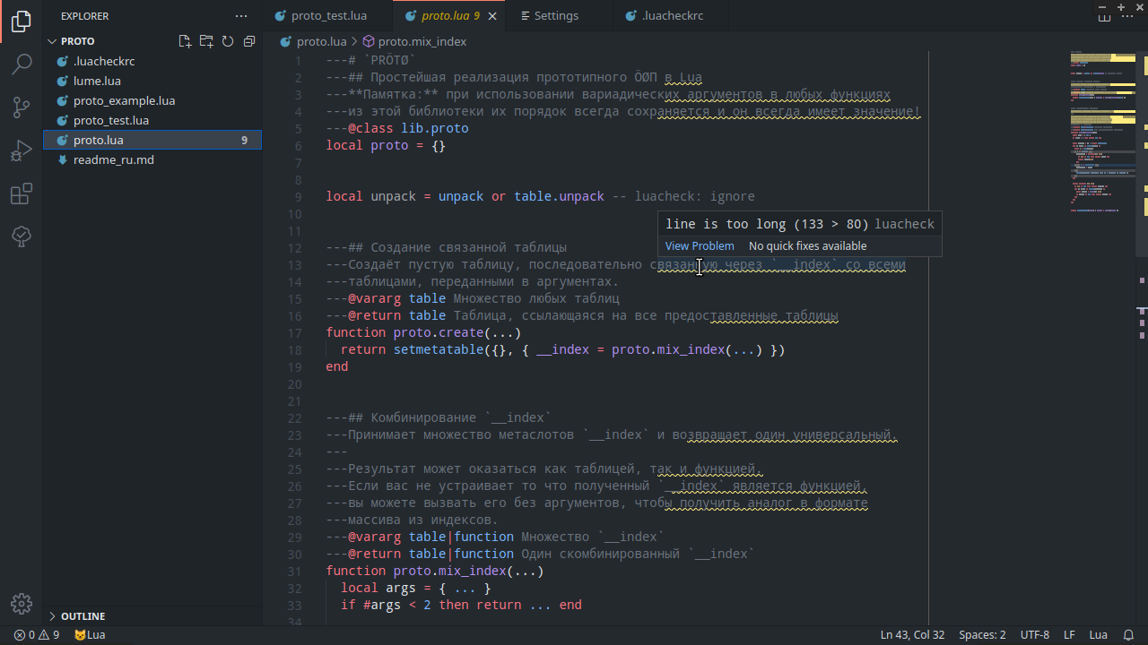This screenshot has height=645, width=1148.
Task: Switch to the Settings tab
Action: (557, 15)
